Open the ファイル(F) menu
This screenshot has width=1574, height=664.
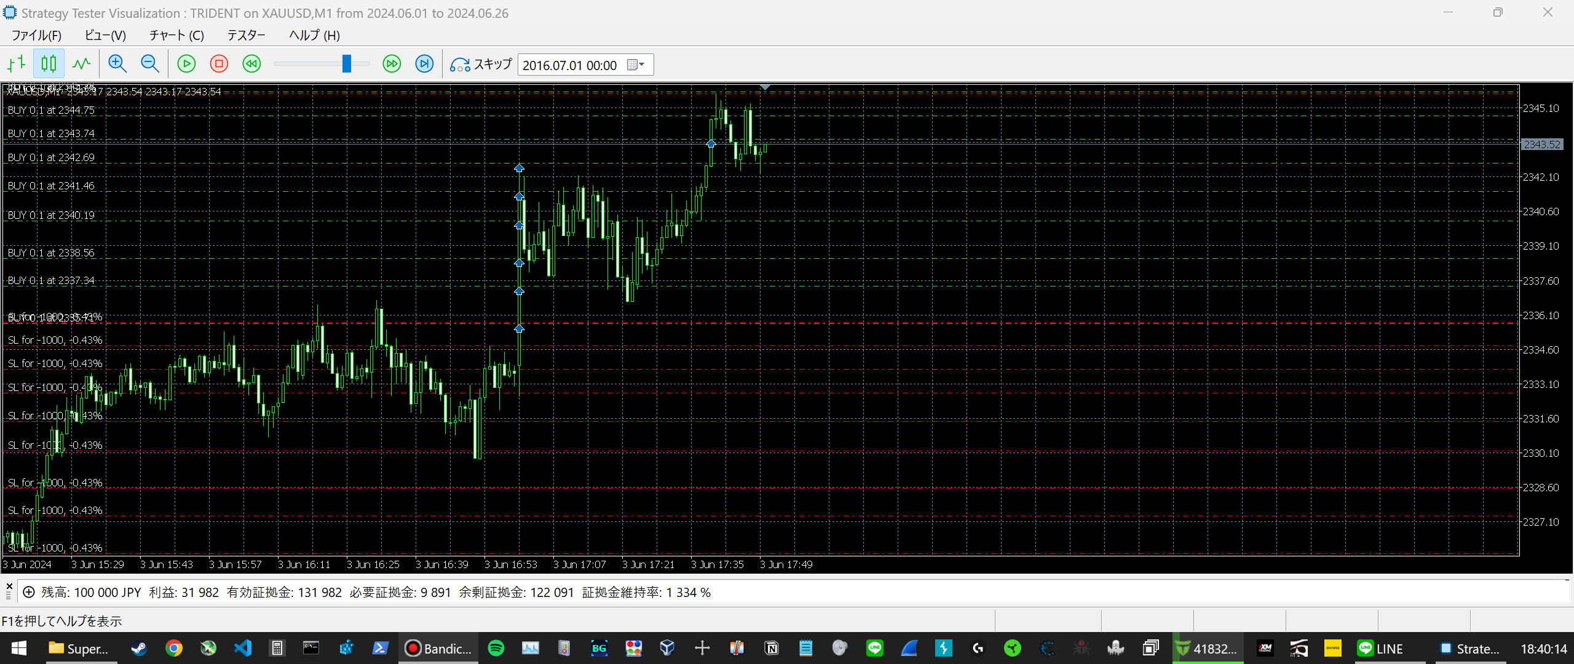coord(36,35)
